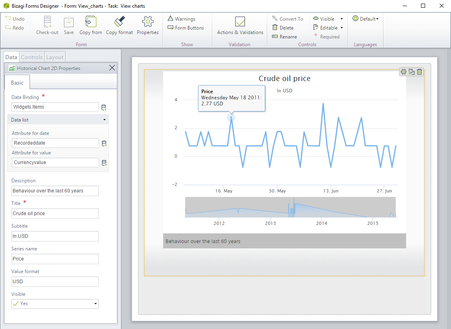The image size is (451, 329).
Task: Click the chart control's copy icon
Action: [412, 72]
